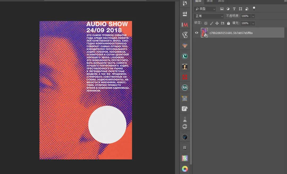Open the RA plugin panel

tap(185, 87)
